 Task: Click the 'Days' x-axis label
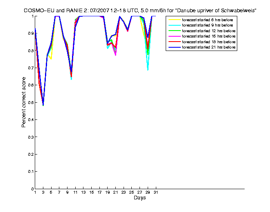139,198
